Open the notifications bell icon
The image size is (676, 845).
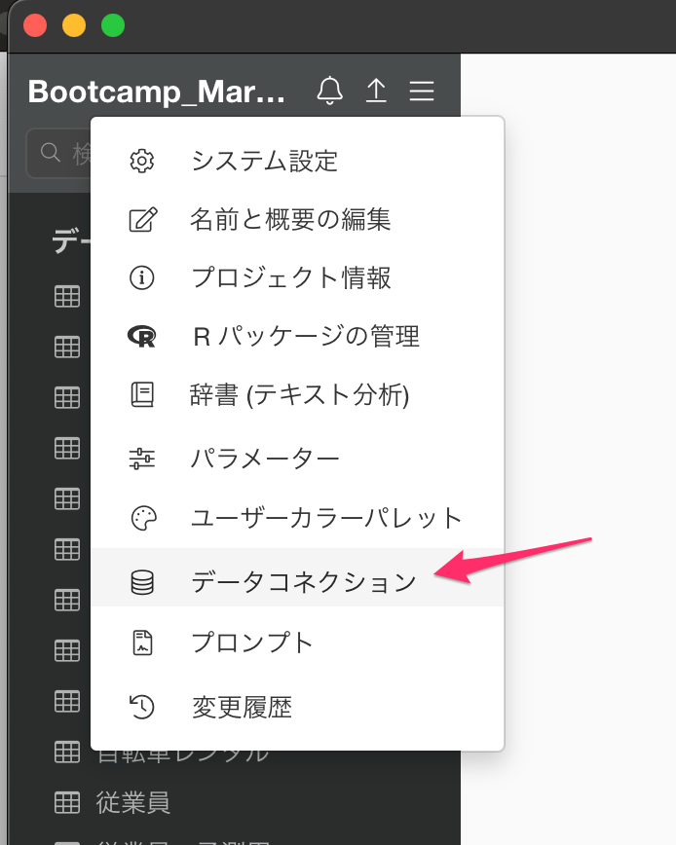(x=329, y=90)
